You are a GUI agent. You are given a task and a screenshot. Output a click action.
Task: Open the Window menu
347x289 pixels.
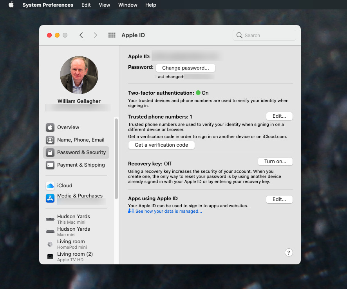point(127,5)
